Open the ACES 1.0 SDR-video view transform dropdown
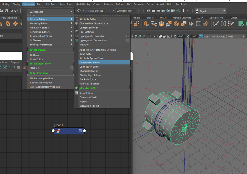Screen dimensions: 247x174 click(x=224, y=36)
